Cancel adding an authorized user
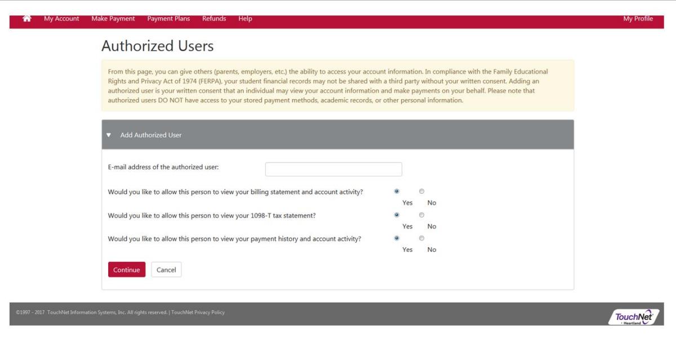Image resolution: width=676 pixels, height=338 pixels. point(166,269)
